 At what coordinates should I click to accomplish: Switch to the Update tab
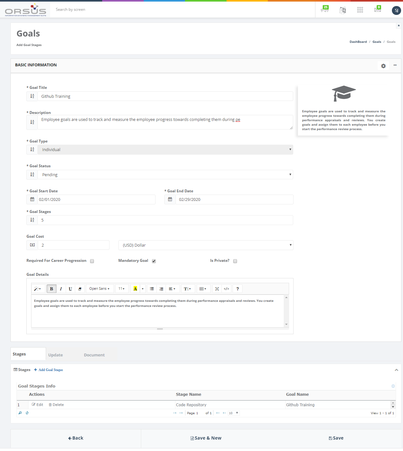tap(56, 355)
